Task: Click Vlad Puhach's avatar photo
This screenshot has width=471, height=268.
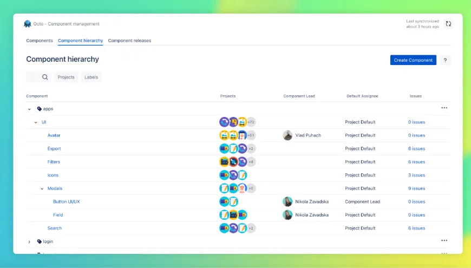Action: coord(287,135)
